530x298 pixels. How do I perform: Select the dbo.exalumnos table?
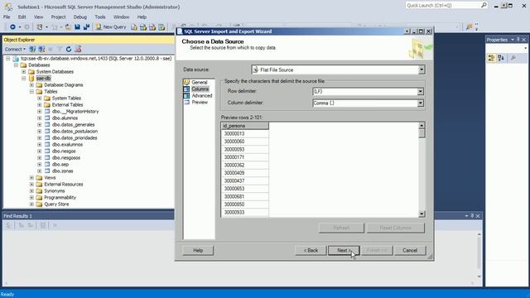(x=67, y=144)
